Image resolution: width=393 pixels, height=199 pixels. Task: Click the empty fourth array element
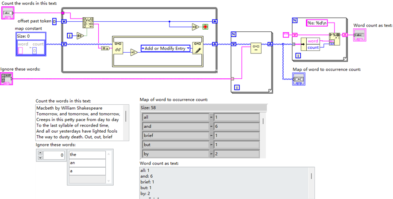(88, 180)
